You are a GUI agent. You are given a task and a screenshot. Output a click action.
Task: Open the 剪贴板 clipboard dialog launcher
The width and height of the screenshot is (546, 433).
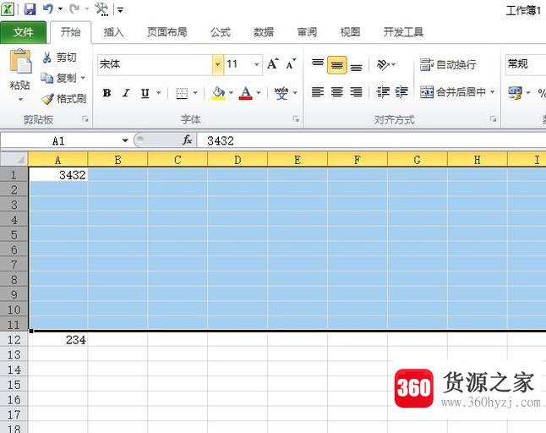pos(85,119)
